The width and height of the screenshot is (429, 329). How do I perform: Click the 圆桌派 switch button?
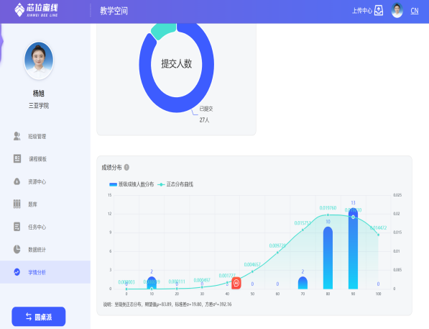pos(39,317)
